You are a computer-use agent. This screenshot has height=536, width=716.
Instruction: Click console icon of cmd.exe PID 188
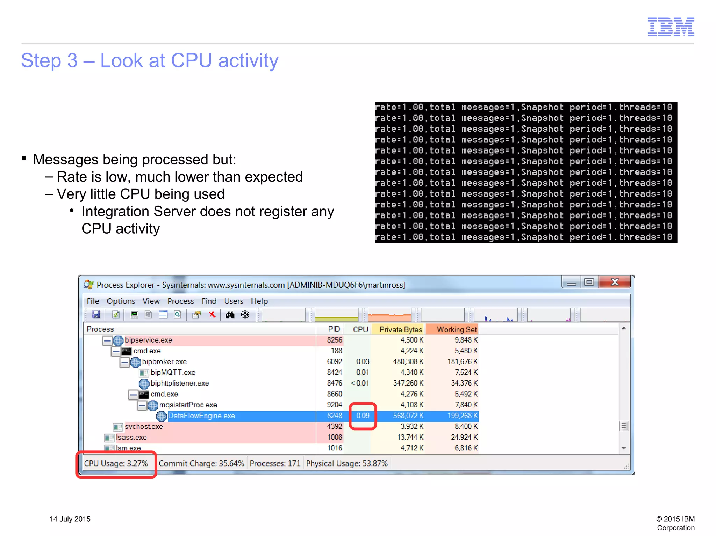pyautogui.click(x=127, y=351)
